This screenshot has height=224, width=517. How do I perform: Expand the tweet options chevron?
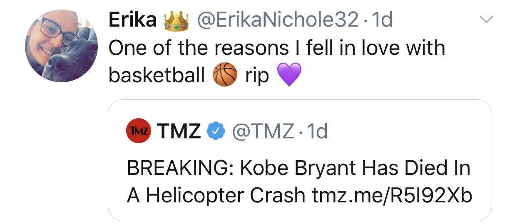point(486,19)
